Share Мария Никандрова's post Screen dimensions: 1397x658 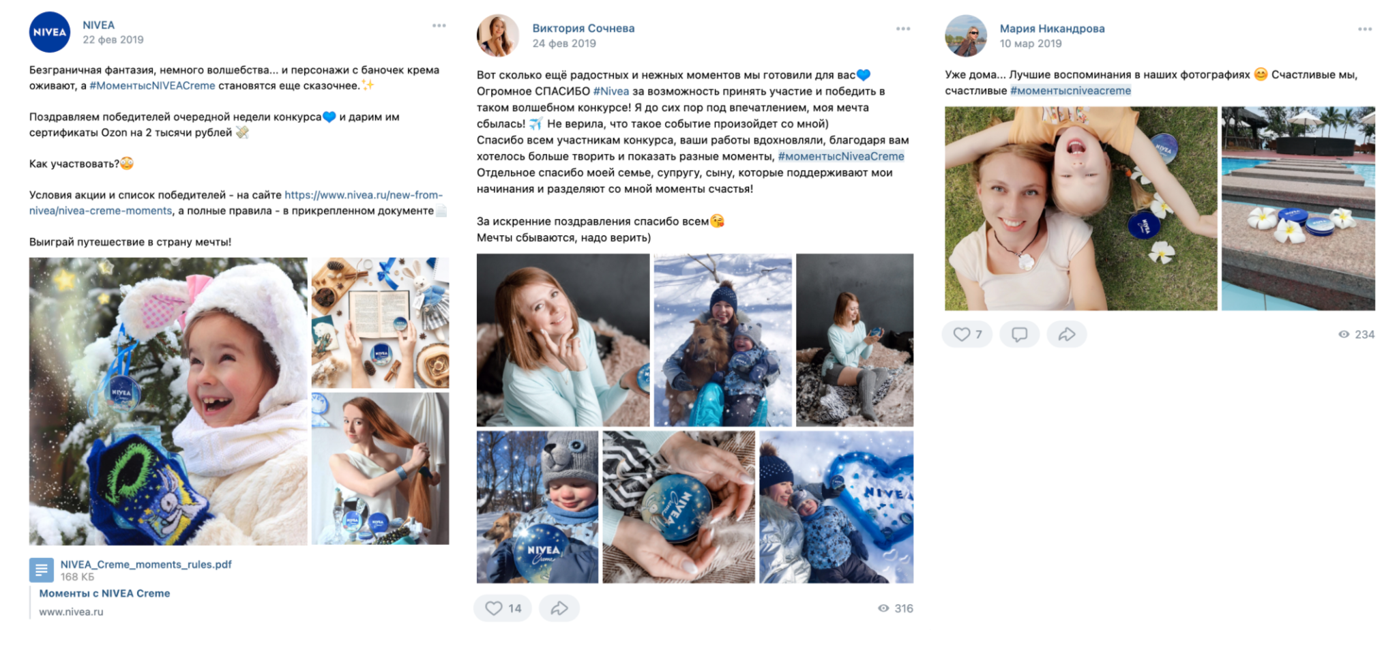click(x=1067, y=334)
